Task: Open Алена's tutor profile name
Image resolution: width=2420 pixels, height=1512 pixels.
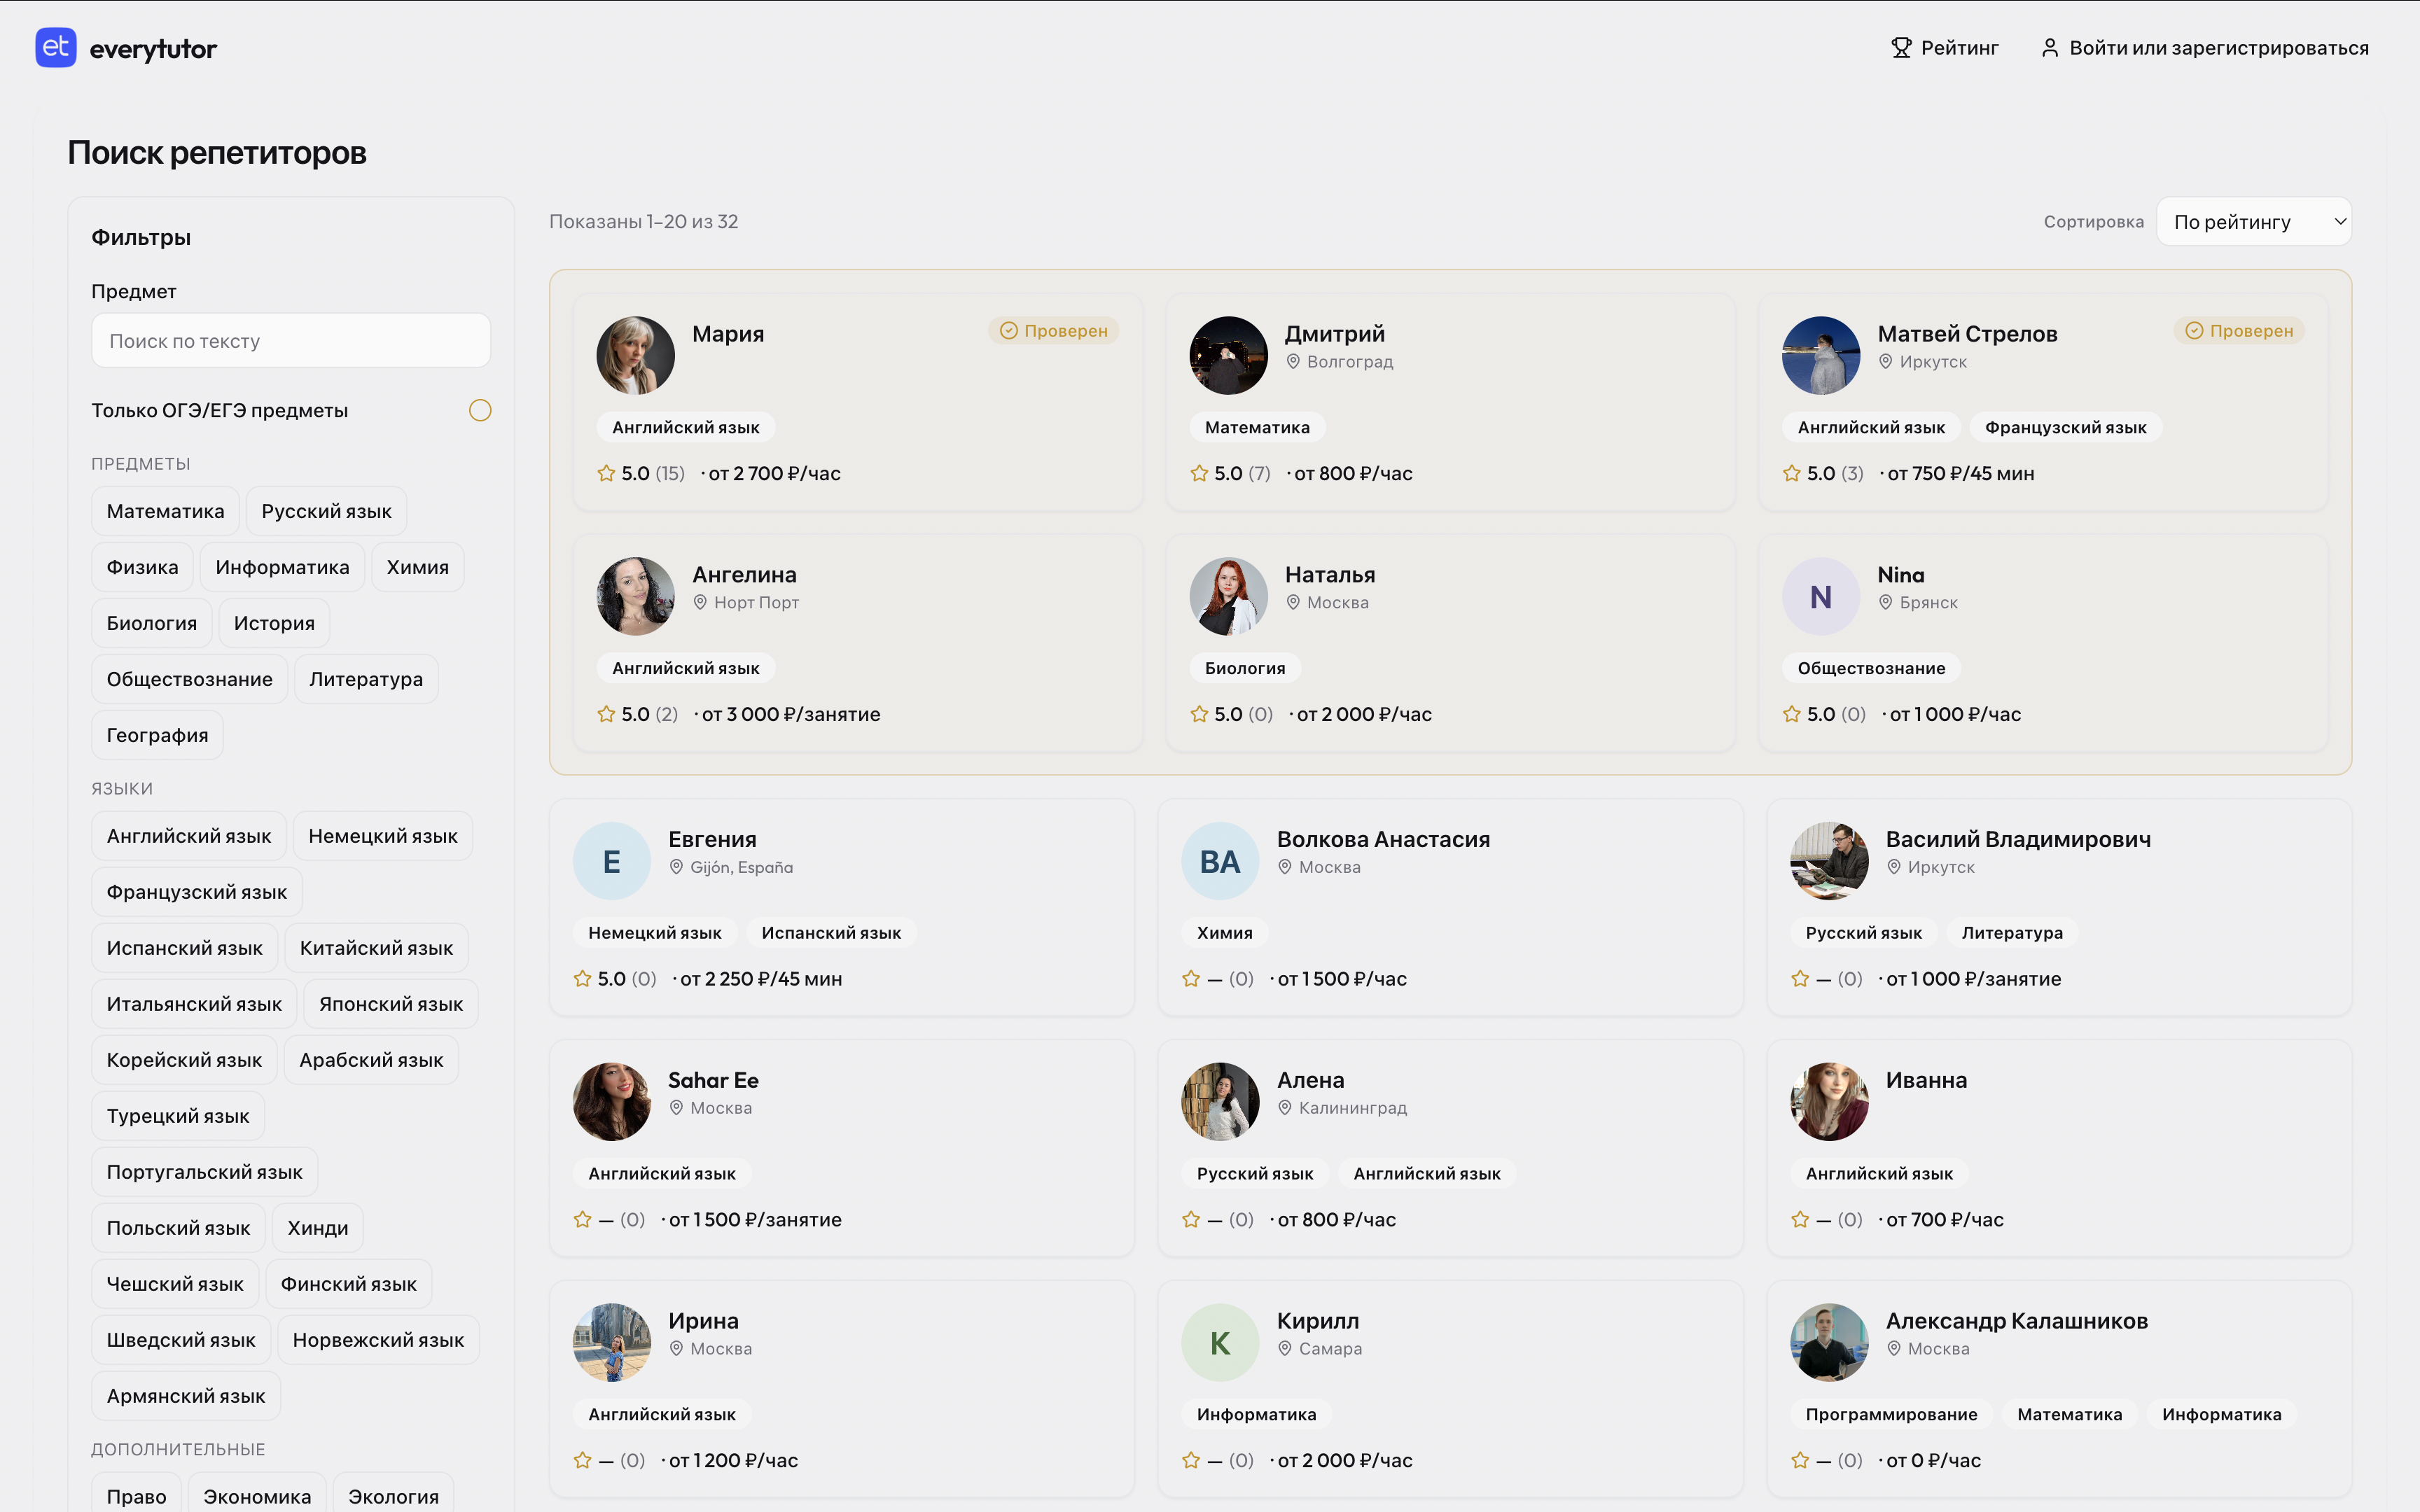Action: (x=1310, y=1080)
